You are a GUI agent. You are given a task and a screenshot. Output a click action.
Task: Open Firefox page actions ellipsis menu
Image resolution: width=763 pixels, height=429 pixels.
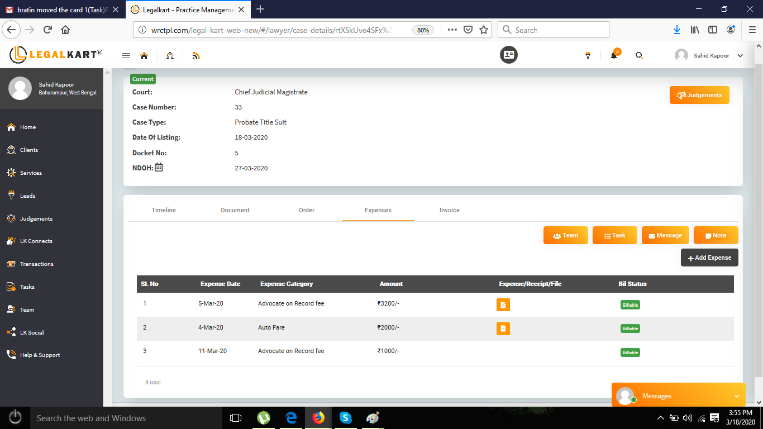[x=452, y=30]
